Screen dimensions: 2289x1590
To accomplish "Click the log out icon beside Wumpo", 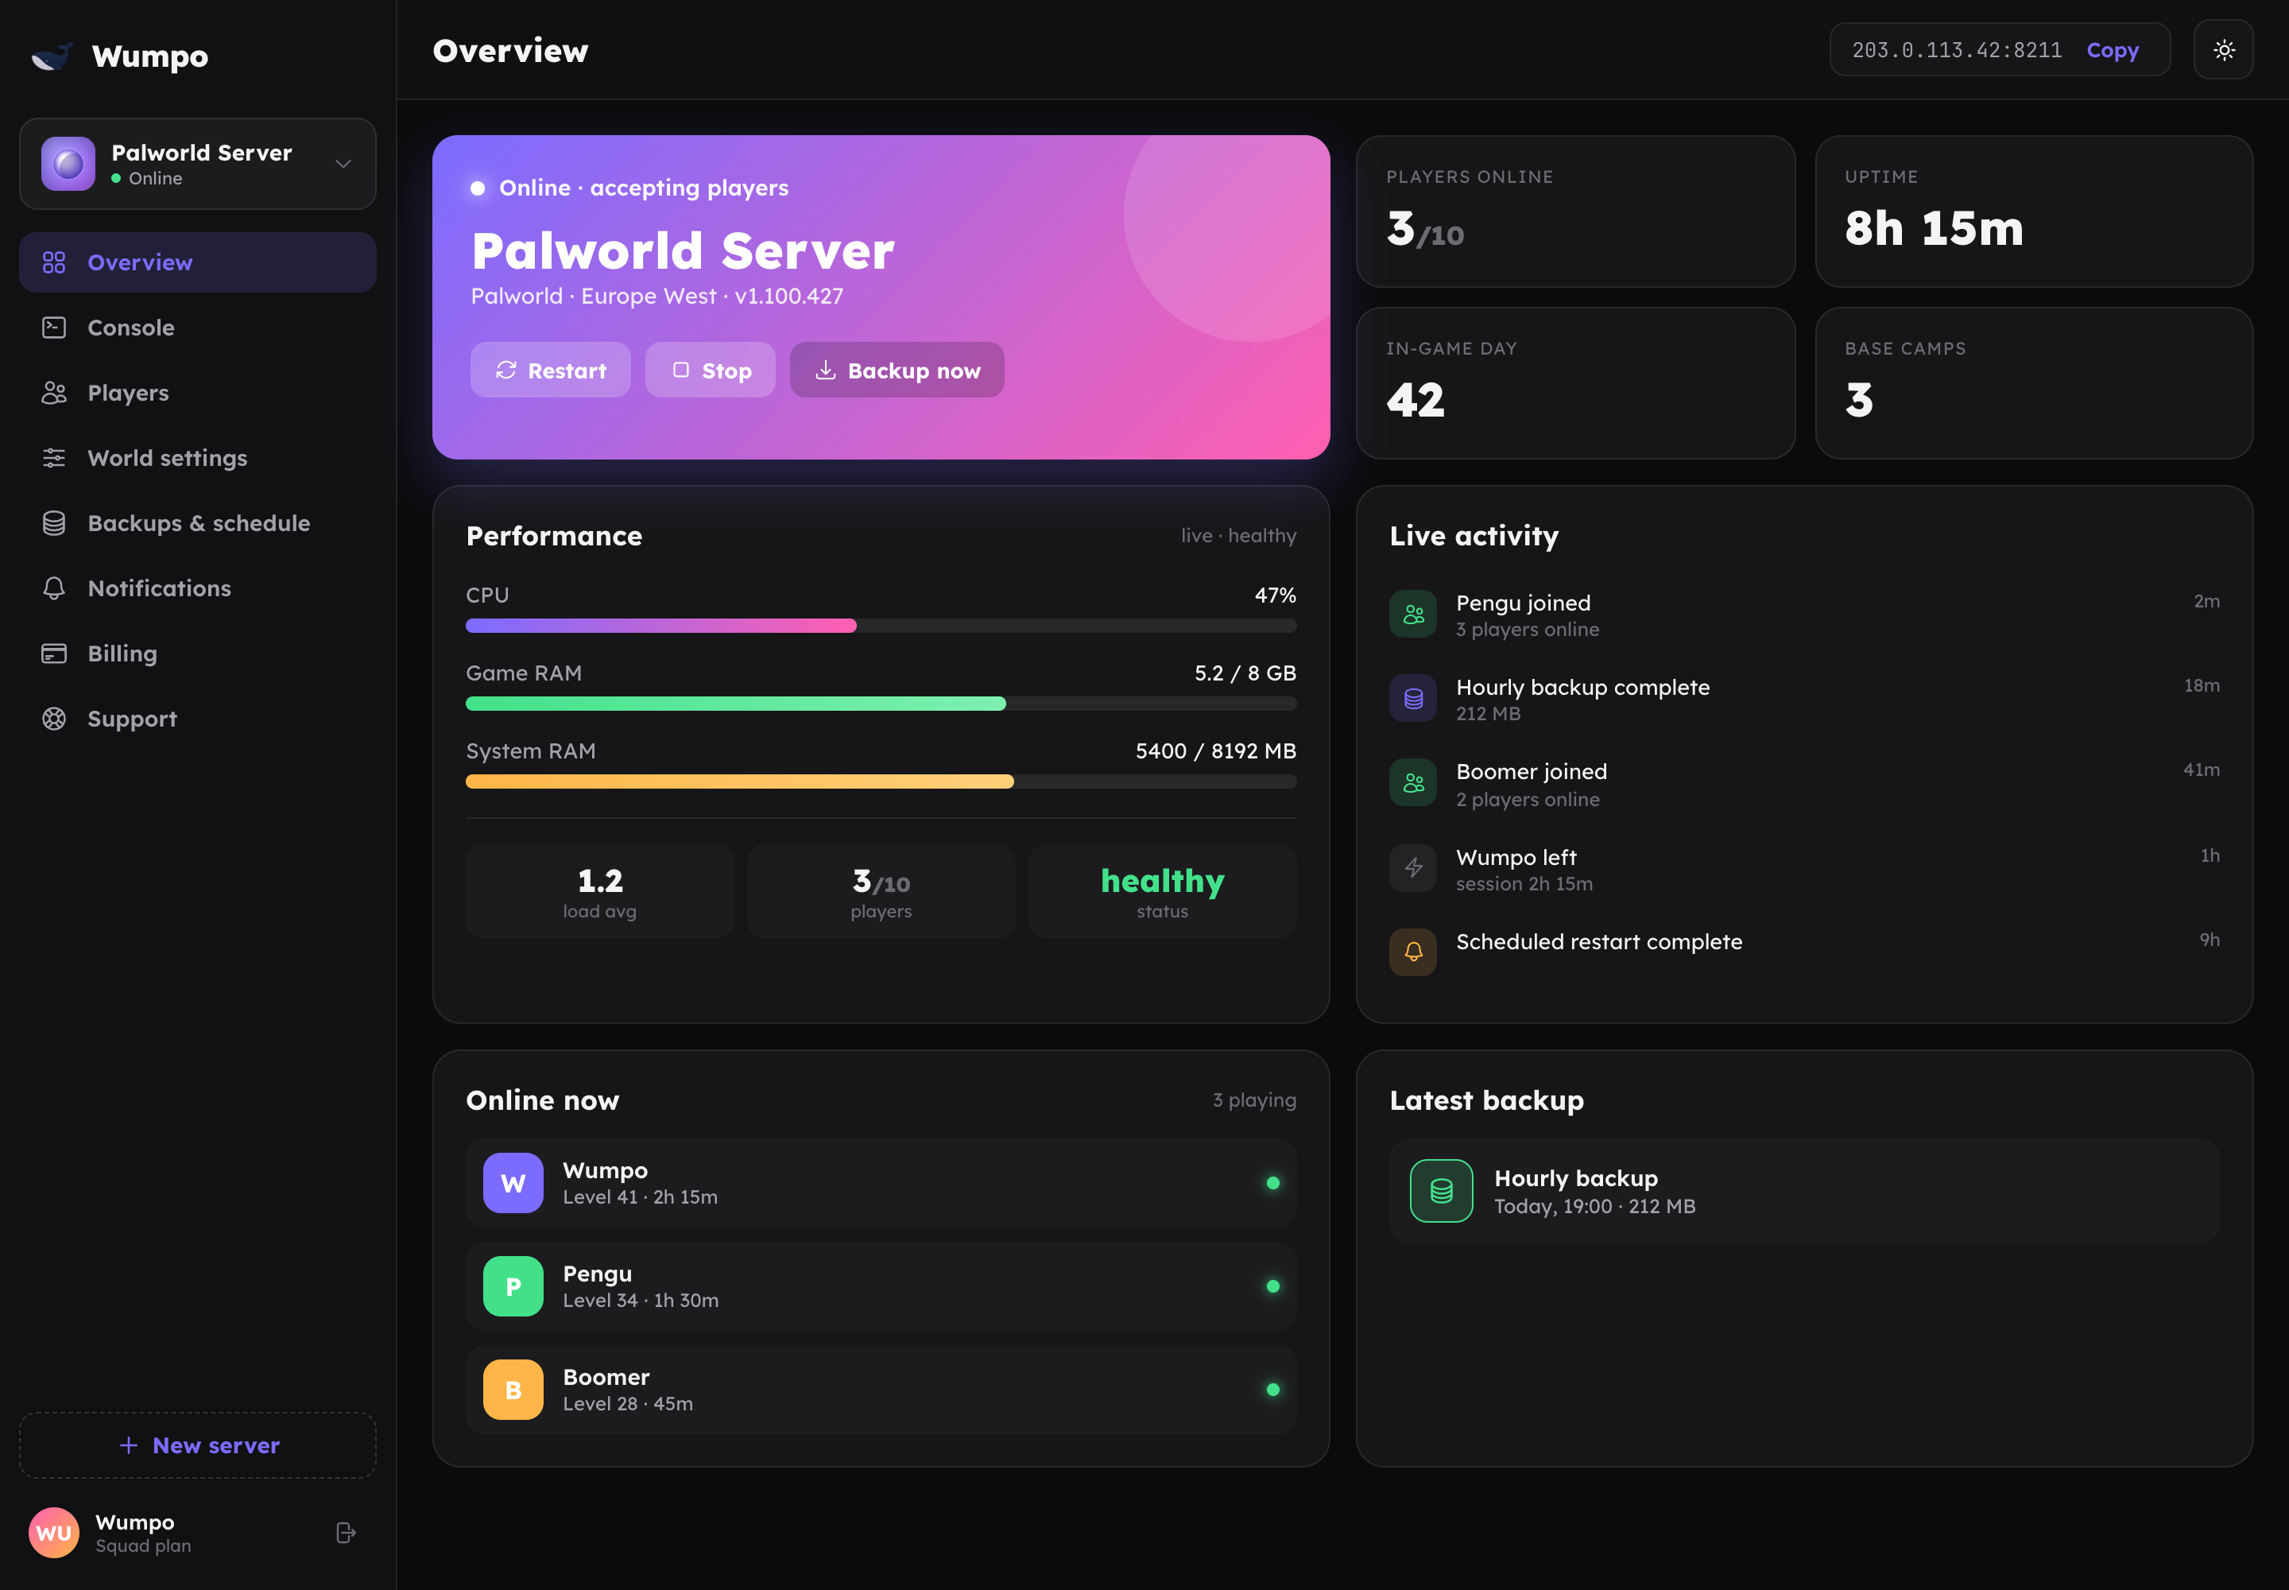I will click(346, 1534).
